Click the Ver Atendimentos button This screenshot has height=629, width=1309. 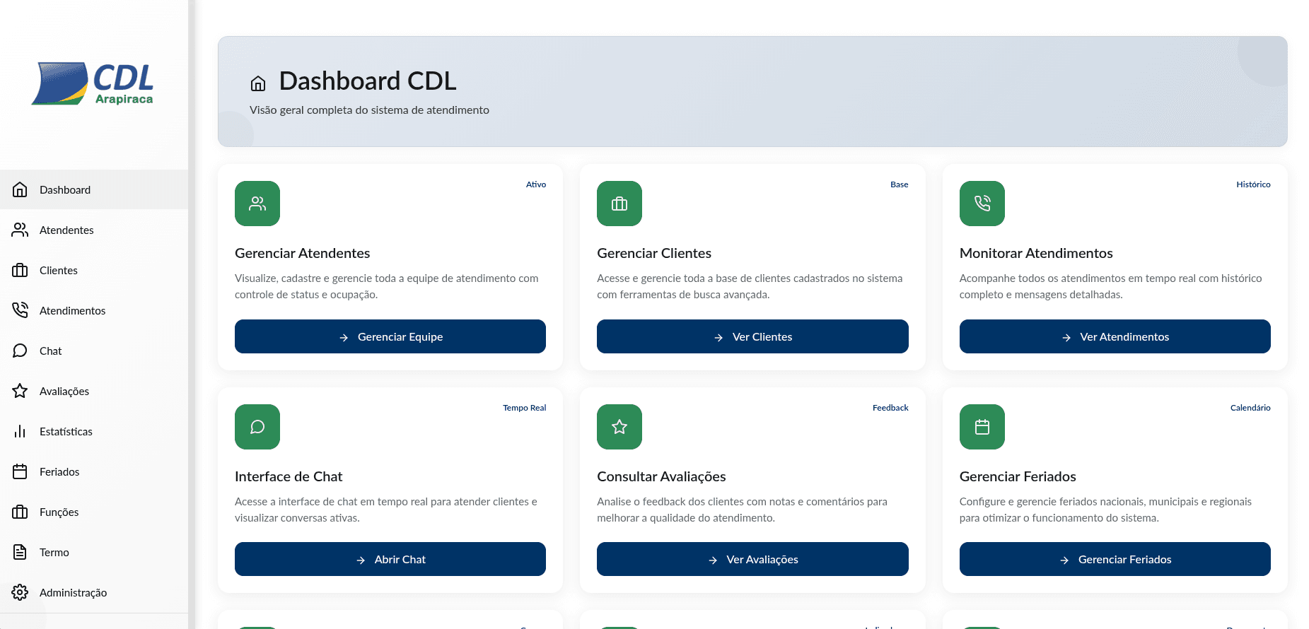coord(1115,336)
